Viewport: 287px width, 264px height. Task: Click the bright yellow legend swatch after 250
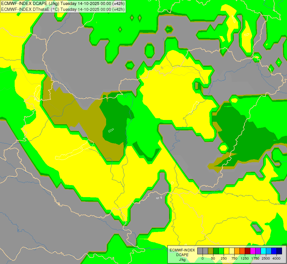click(x=226, y=251)
